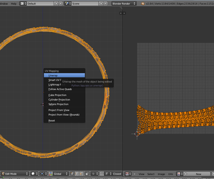
Task: Select Cube Projection
Action: coord(64,95)
